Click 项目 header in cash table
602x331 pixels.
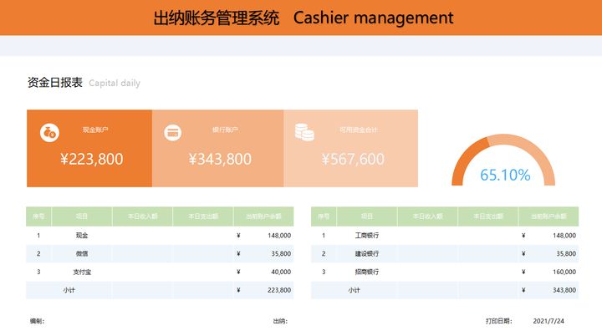point(82,216)
